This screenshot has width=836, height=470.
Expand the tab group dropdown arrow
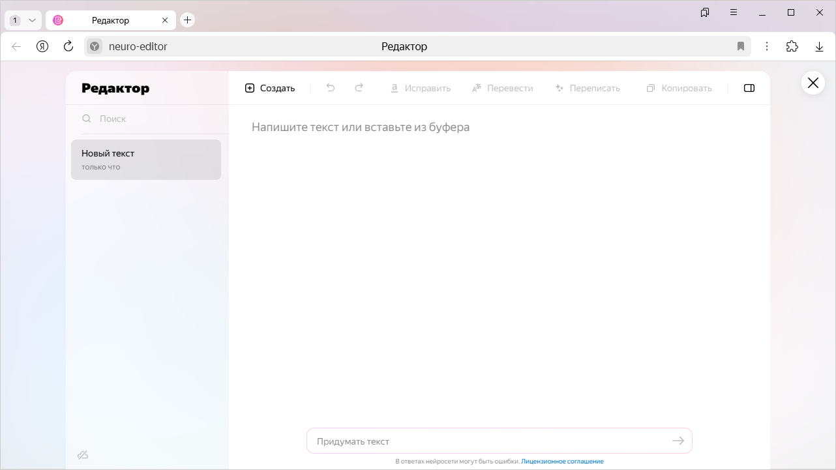tap(32, 20)
